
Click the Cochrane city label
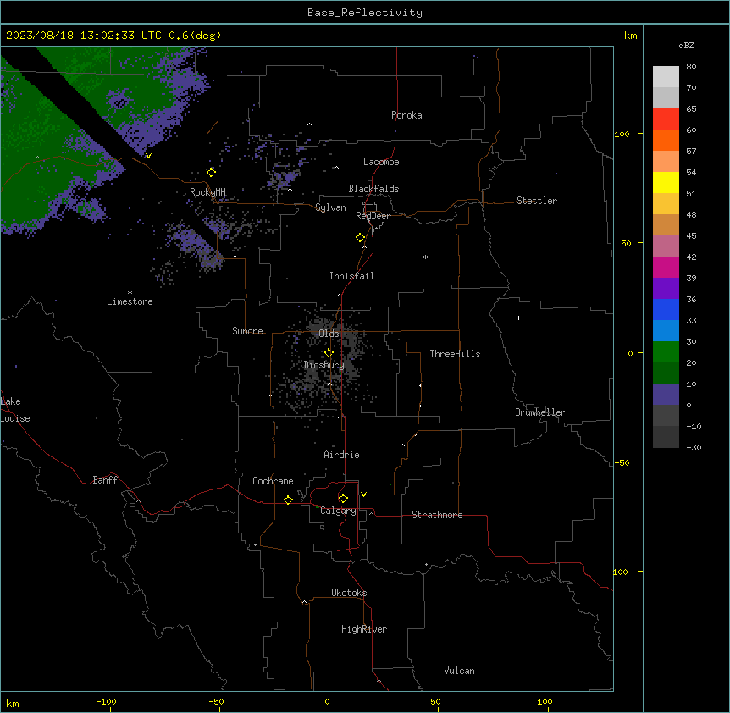point(273,481)
